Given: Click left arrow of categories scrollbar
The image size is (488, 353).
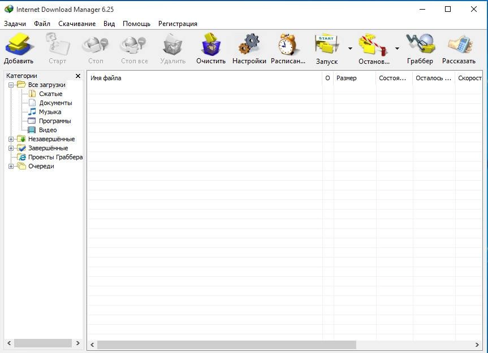Looking at the screenshot, I should click(9, 343).
